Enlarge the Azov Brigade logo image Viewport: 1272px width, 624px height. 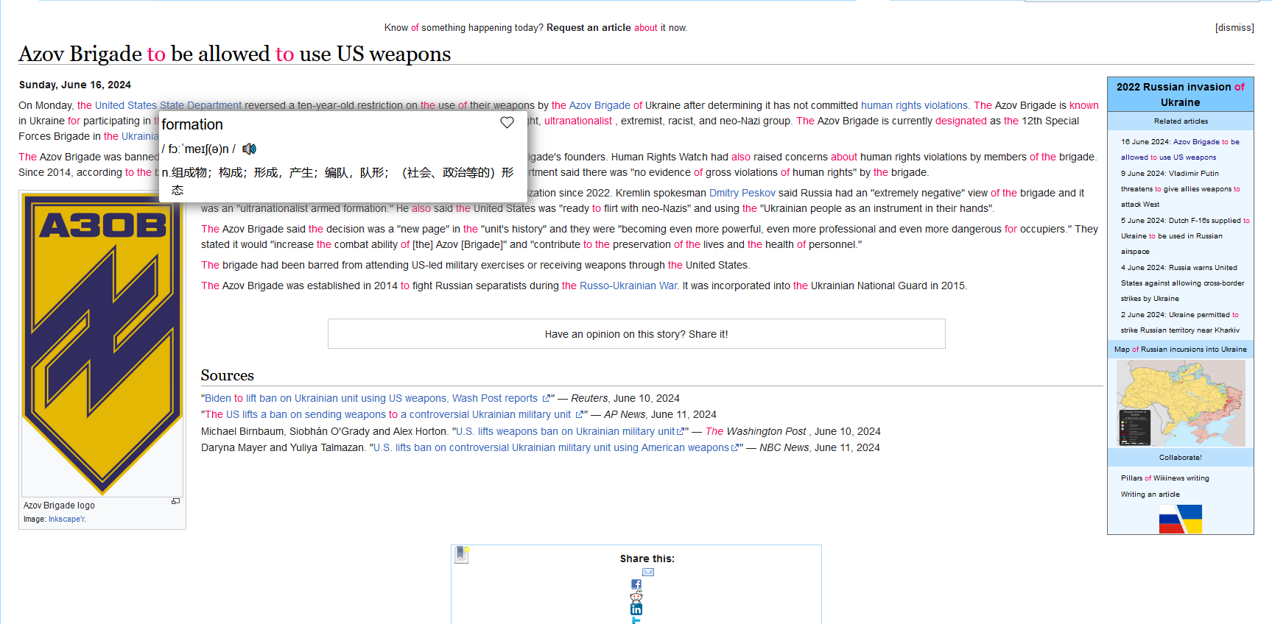tap(175, 501)
